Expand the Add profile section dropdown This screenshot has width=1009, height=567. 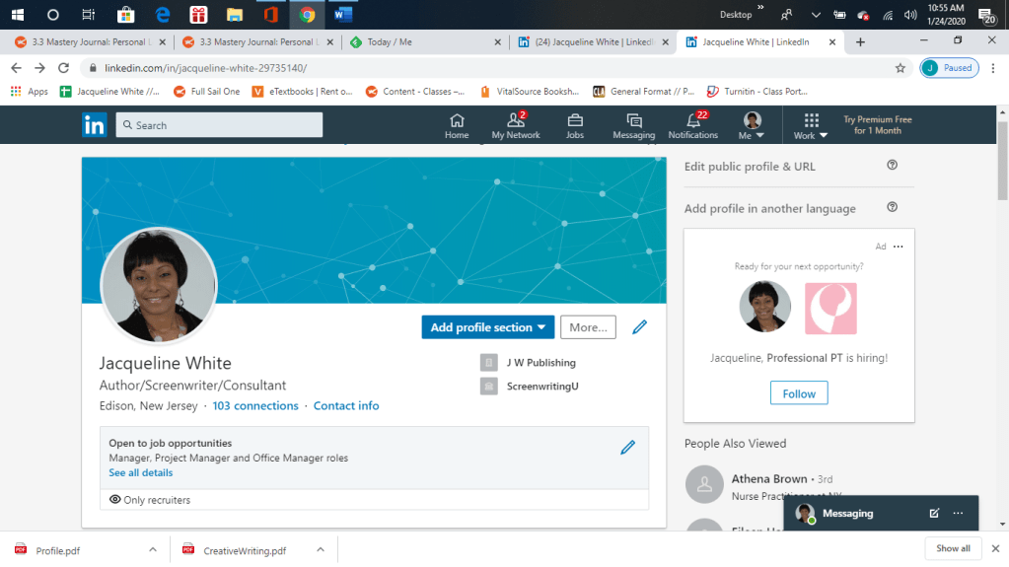click(x=489, y=327)
